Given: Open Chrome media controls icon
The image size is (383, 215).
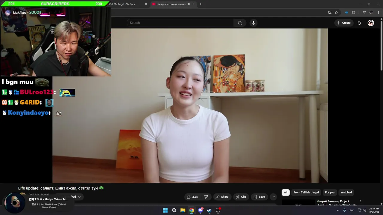Looking at the screenshot, I should click(364, 13).
